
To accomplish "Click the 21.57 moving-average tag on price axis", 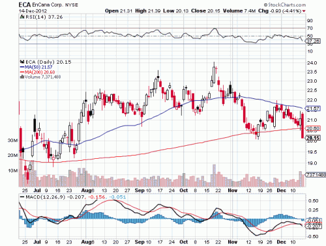I will [x=313, y=109].
